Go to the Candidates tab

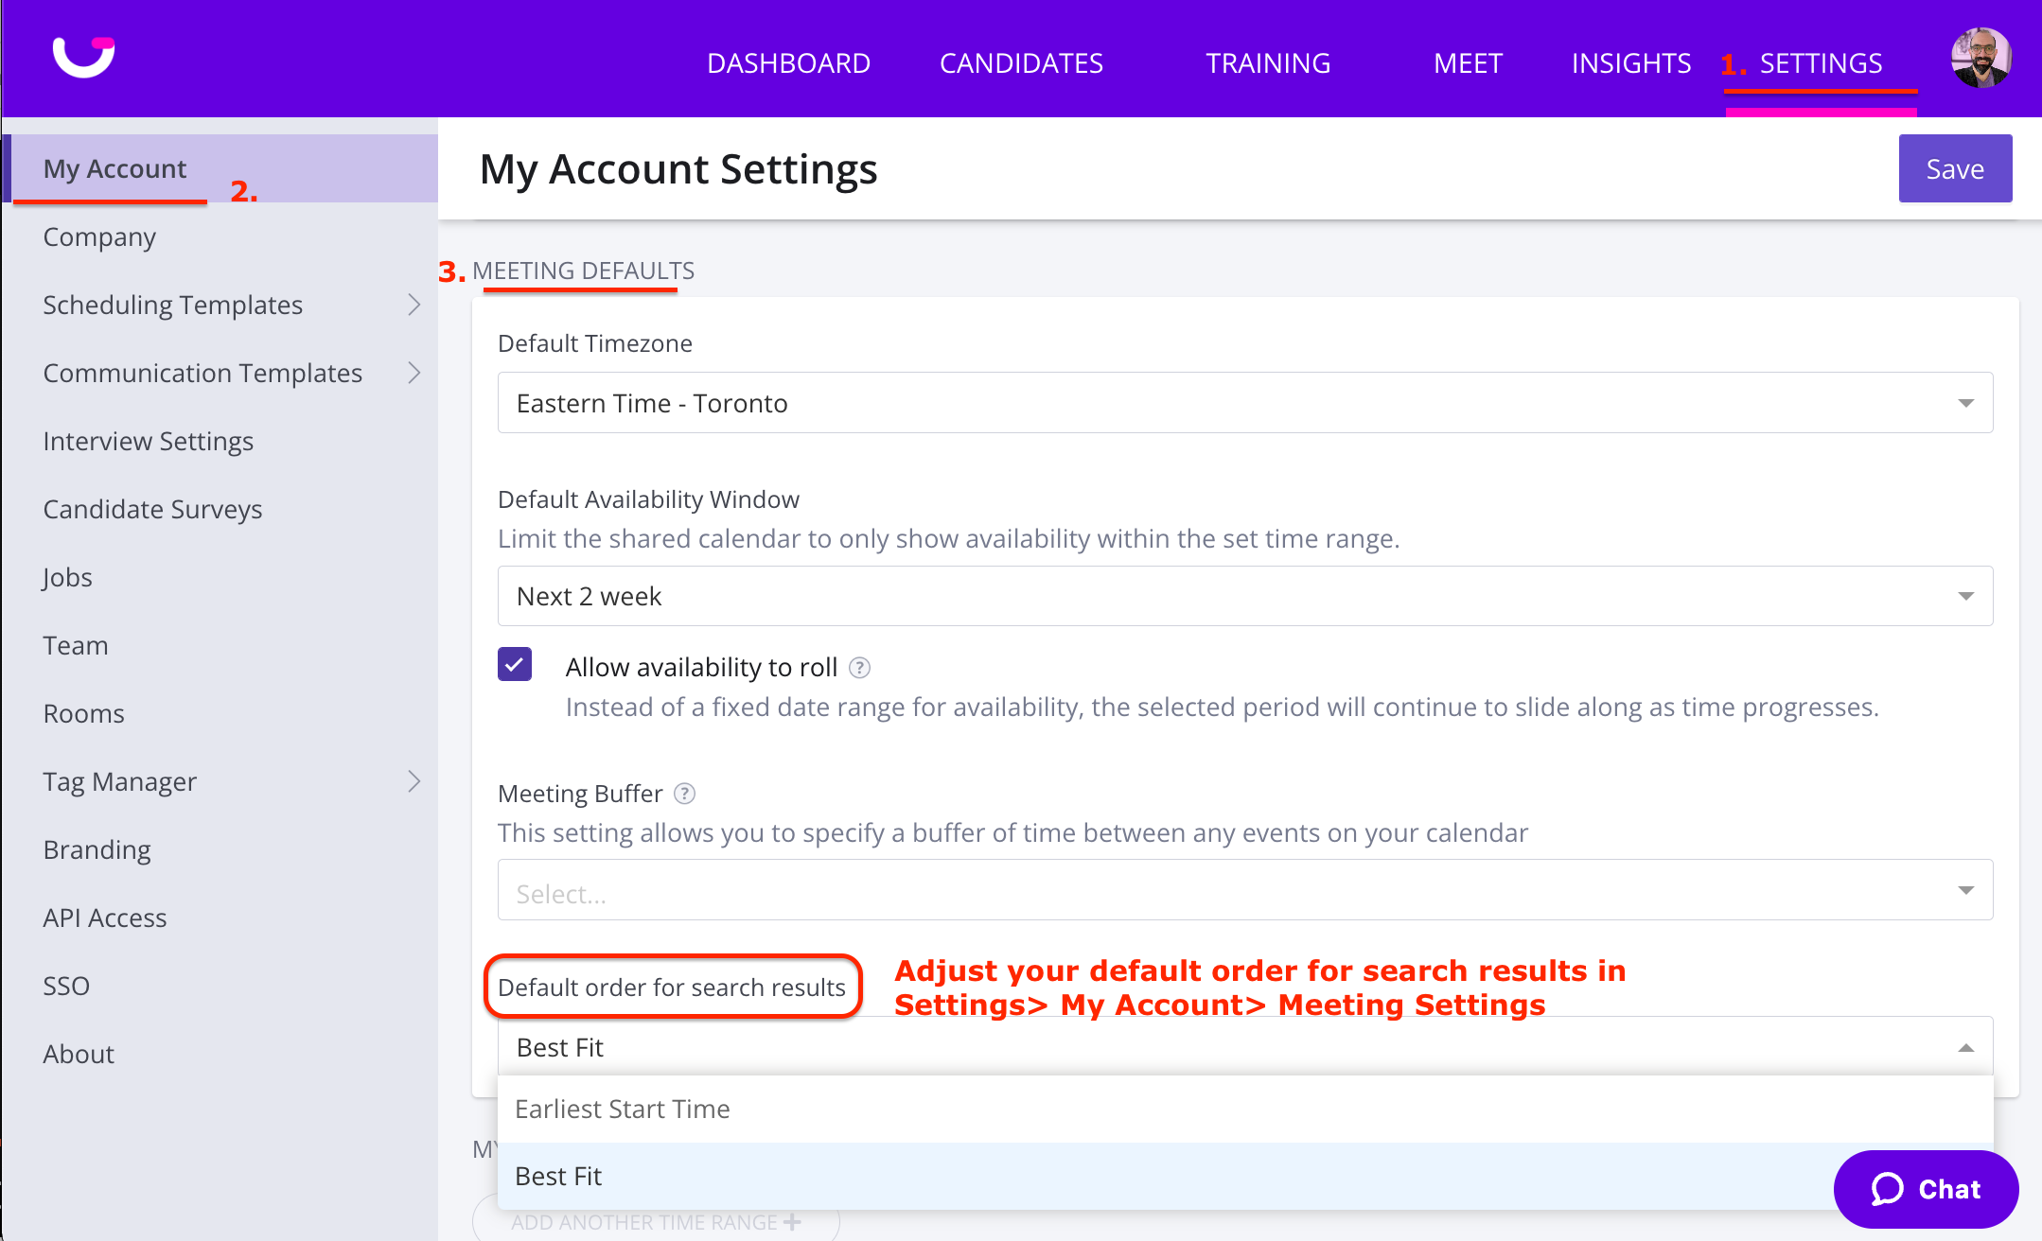click(x=1020, y=63)
